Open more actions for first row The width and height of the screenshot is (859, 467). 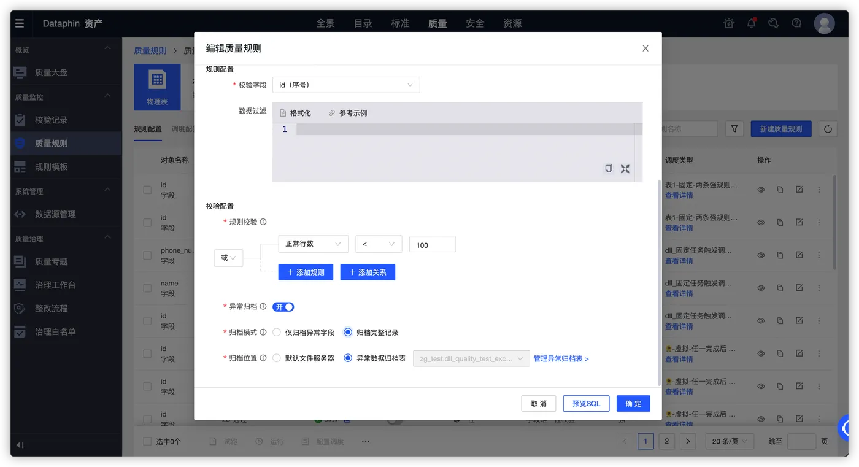(x=819, y=190)
